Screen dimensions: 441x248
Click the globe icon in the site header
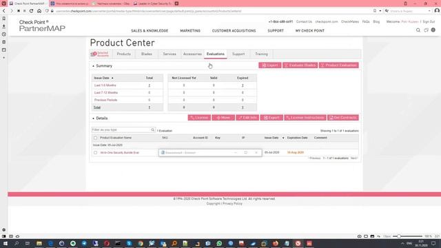coord(433,30)
